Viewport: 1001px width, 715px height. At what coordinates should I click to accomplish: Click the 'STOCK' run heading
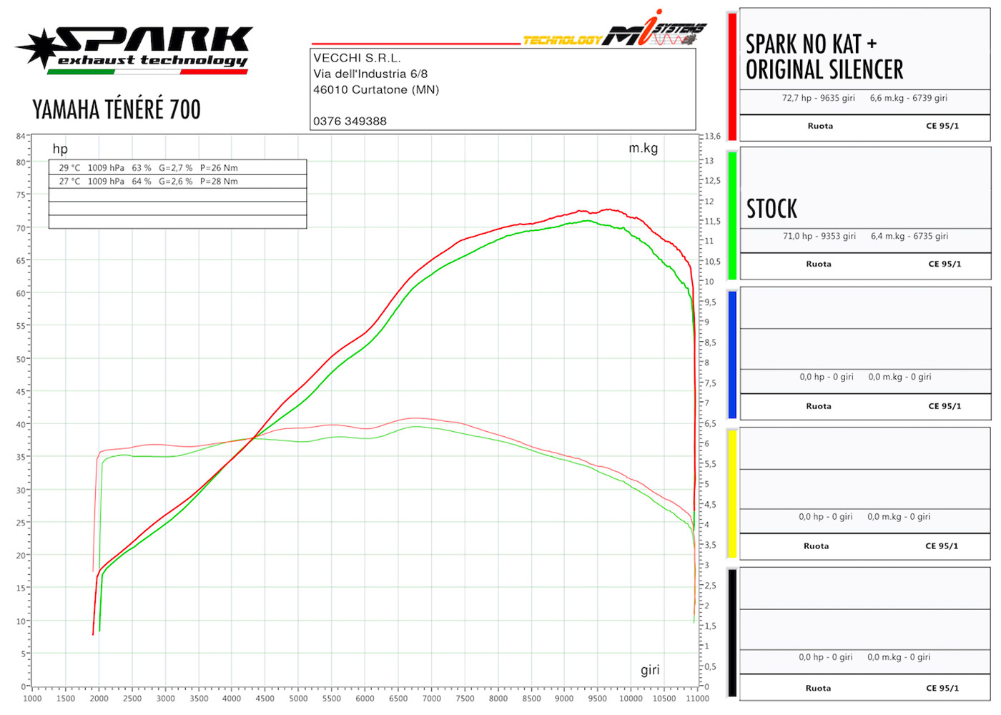pyautogui.click(x=771, y=209)
